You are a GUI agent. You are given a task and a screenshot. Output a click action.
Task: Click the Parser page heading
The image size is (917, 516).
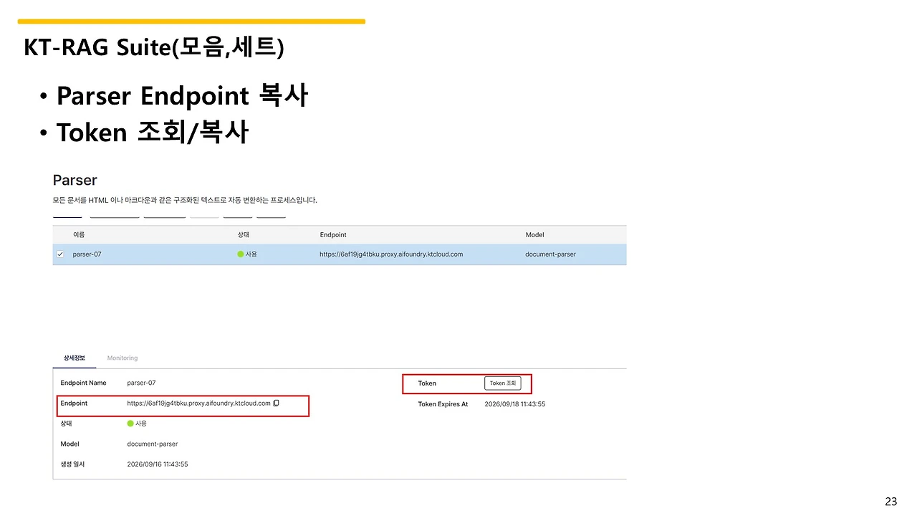click(75, 180)
